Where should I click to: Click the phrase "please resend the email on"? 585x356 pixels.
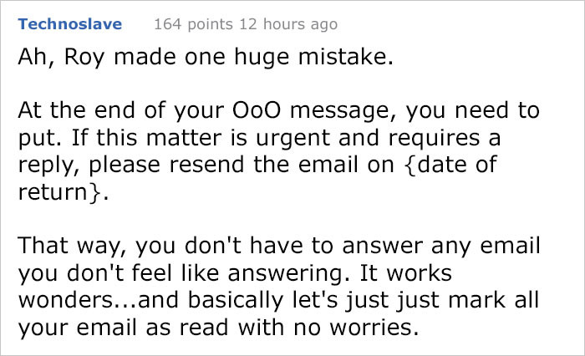click(226, 163)
